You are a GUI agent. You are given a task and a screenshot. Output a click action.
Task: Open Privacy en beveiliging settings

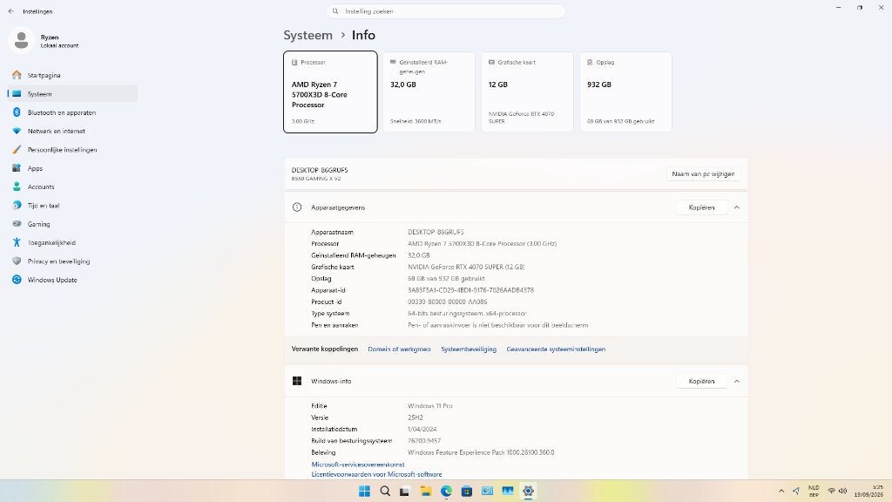(72, 261)
